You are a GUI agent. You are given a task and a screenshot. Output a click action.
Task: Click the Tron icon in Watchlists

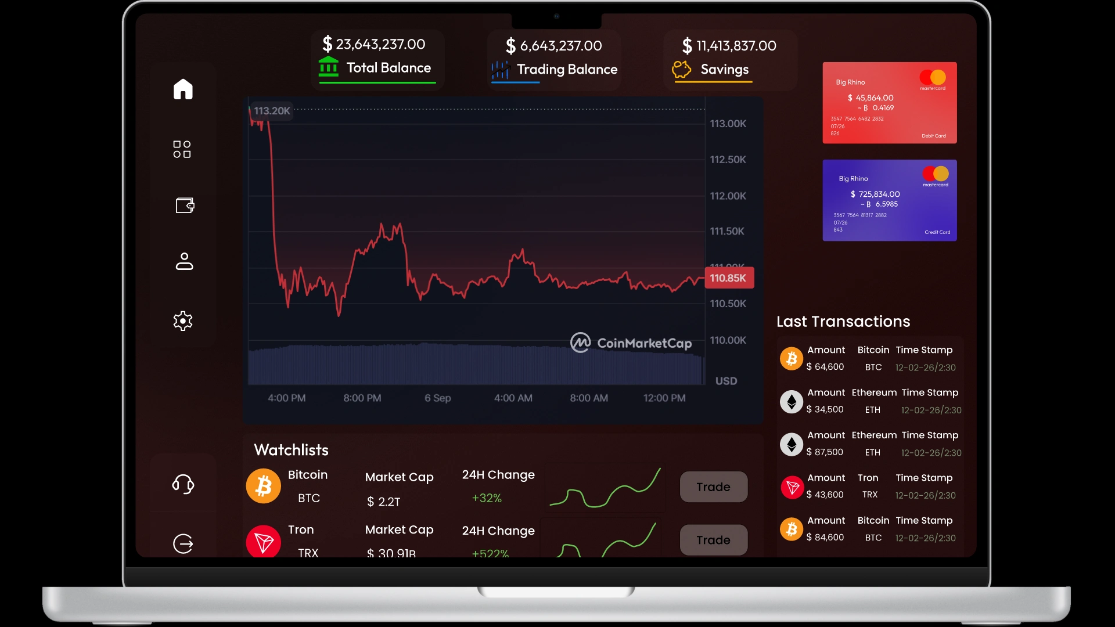coord(263,542)
